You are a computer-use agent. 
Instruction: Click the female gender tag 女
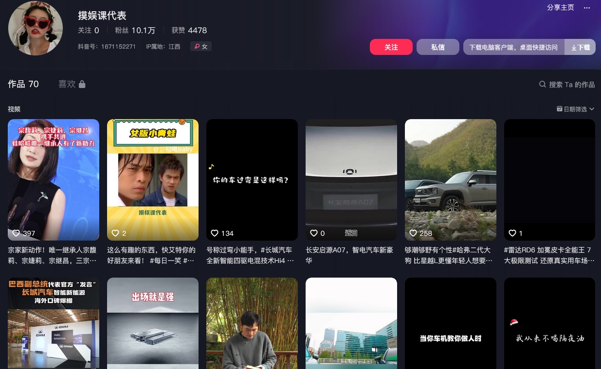(201, 47)
